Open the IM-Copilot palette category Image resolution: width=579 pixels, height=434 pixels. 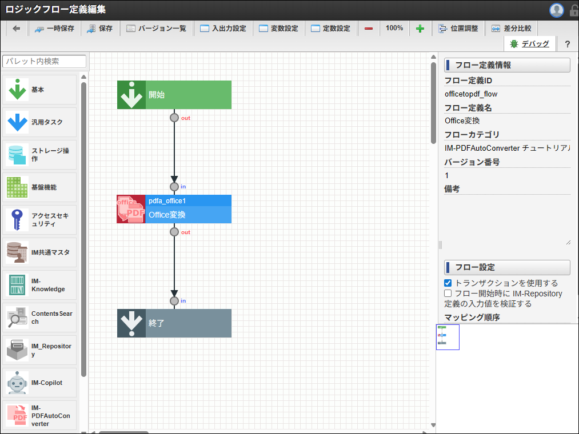39,383
